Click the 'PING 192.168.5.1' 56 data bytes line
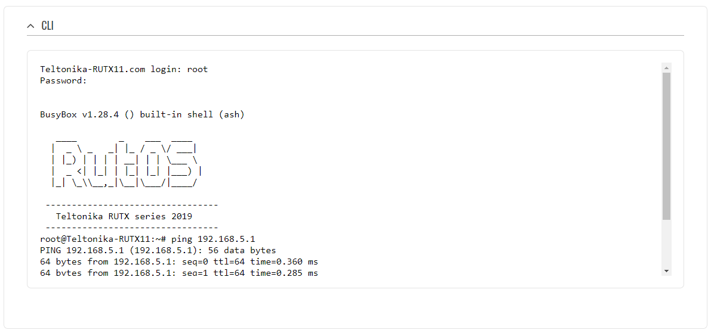Image resolution: width=711 pixels, height=333 pixels. 158,250
